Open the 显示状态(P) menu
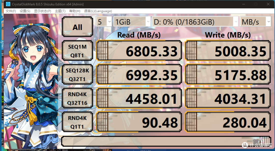This screenshot has height=151, width=275. [x=43, y=11]
